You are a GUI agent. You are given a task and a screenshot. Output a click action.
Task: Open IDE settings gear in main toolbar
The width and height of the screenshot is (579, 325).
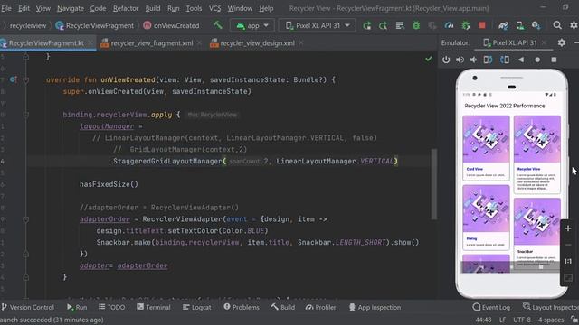tap(574, 25)
